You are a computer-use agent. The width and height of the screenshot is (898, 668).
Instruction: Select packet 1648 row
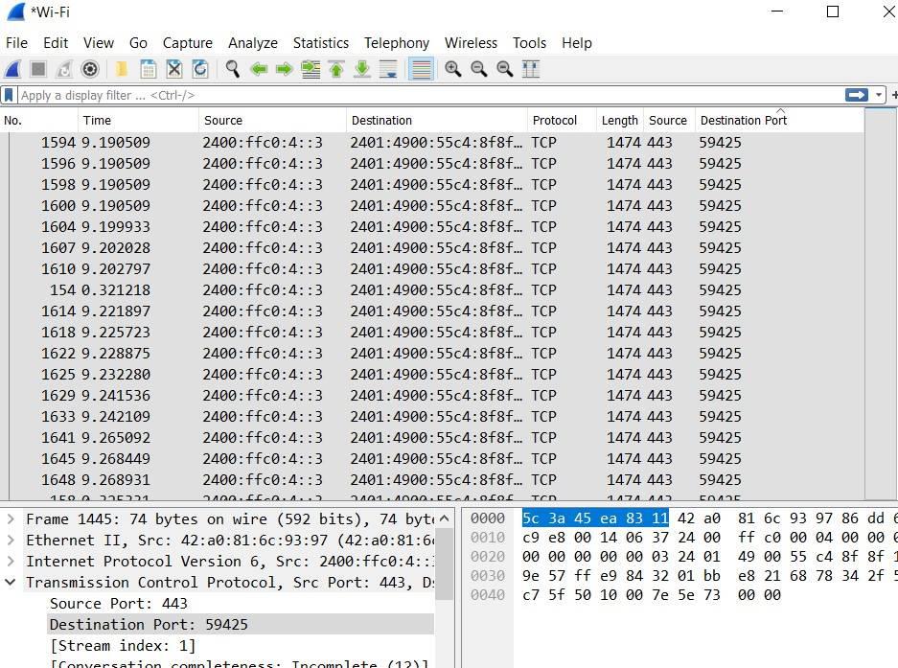(432, 479)
